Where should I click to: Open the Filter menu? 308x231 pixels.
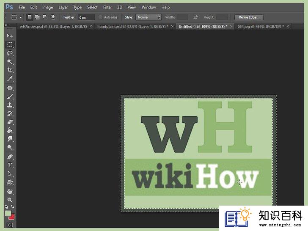click(107, 7)
